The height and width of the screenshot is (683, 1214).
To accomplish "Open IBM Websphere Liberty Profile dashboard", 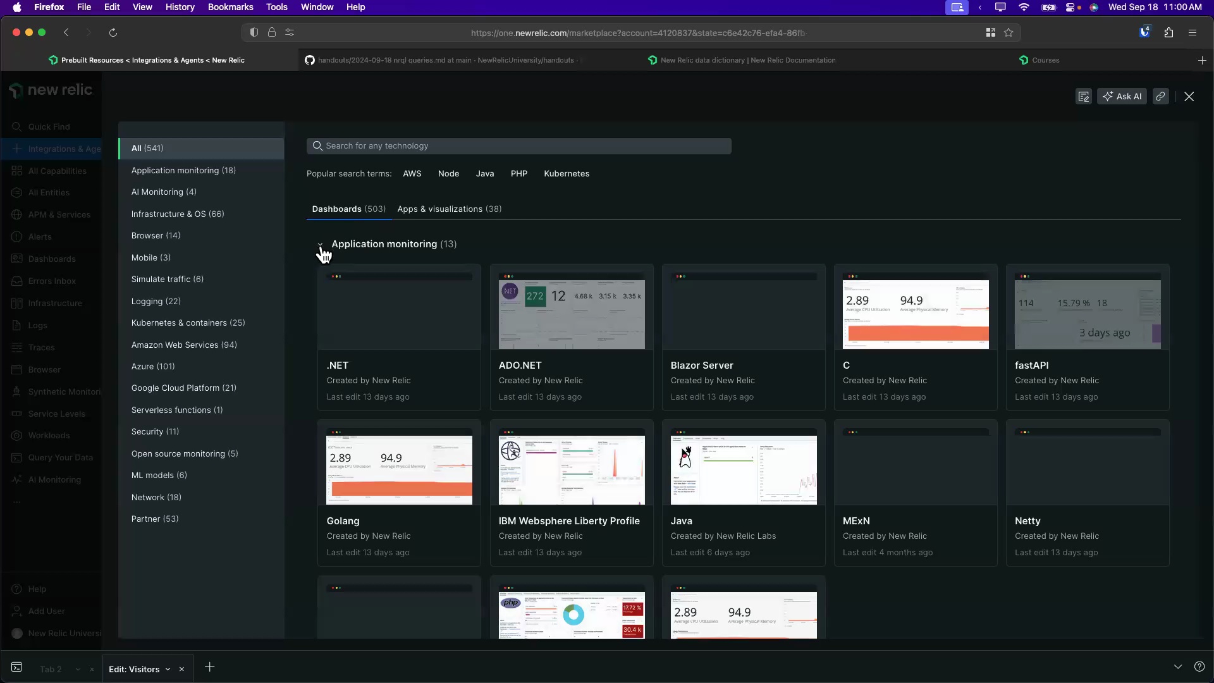I will [x=572, y=493].
